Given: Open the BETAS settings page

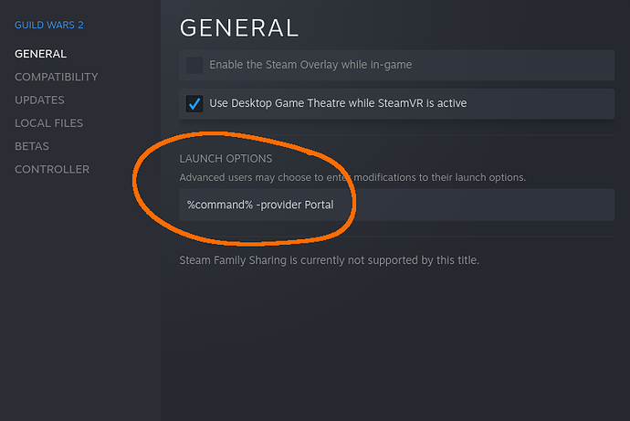Looking at the screenshot, I should tap(32, 146).
